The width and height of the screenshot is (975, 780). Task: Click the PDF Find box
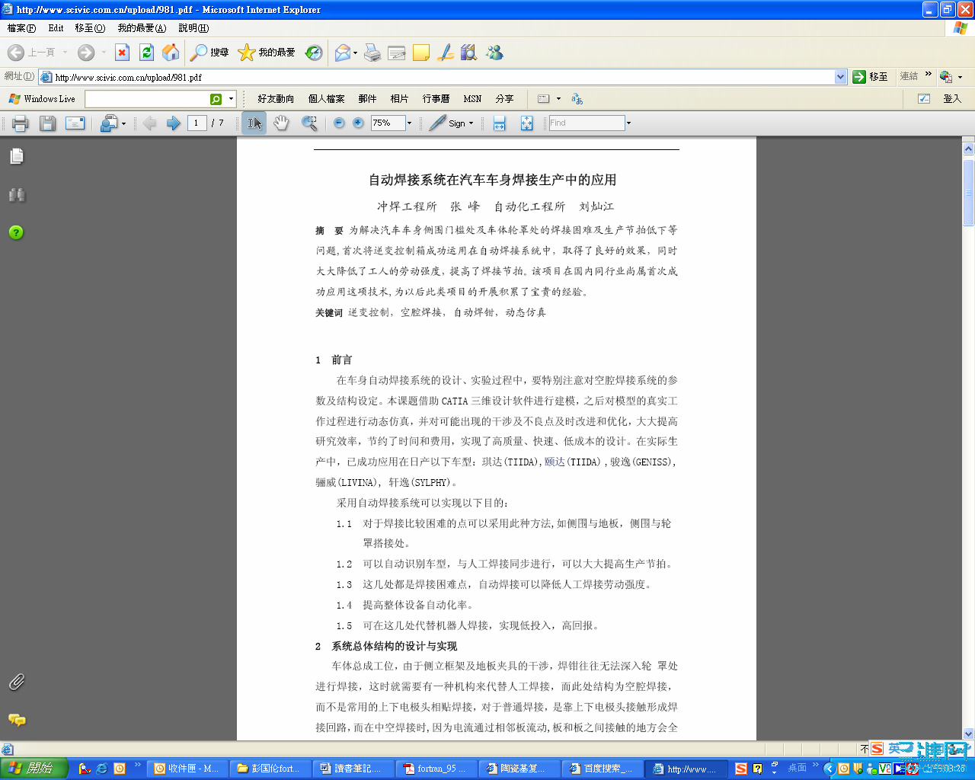tap(587, 123)
